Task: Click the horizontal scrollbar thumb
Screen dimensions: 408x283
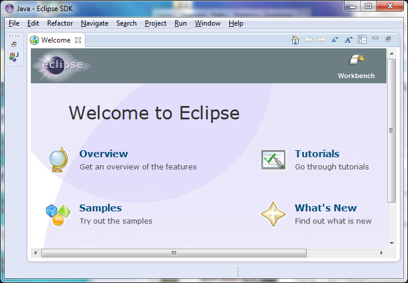Action: [x=174, y=253]
